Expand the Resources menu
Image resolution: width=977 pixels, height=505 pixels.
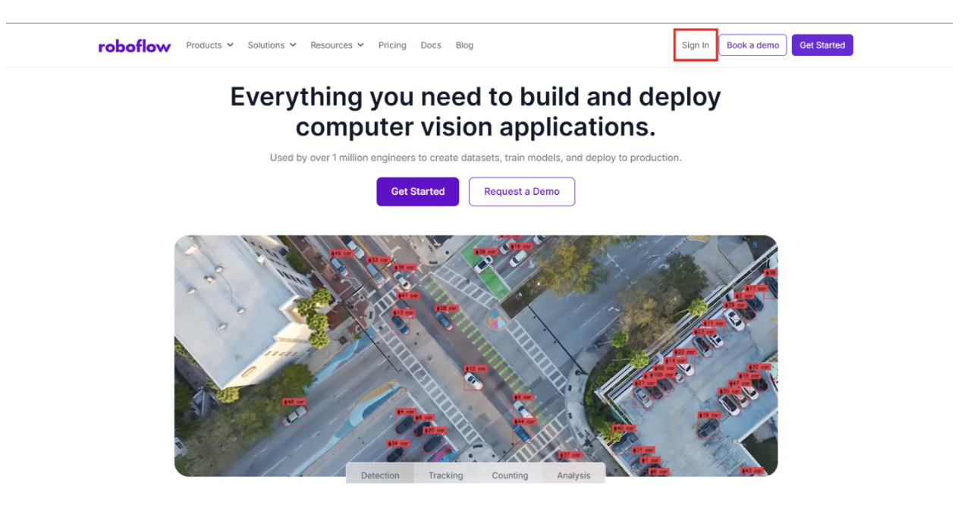click(x=337, y=45)
